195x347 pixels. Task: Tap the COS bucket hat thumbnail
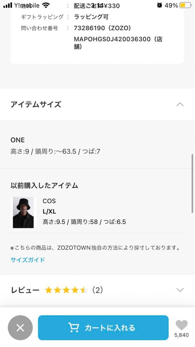pyautogui.click(x=23, y=212)
